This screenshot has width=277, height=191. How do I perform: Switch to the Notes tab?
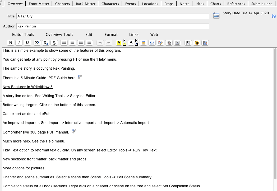tap(184, 4)
